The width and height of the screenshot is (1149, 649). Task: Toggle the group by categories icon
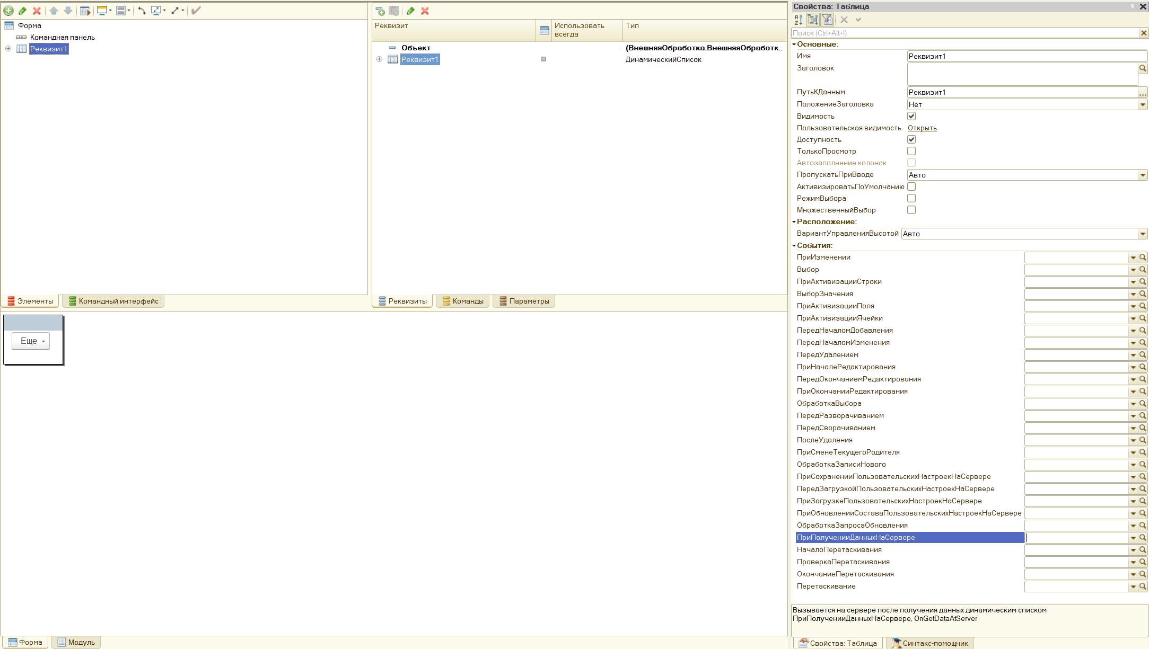click(813, 20)
